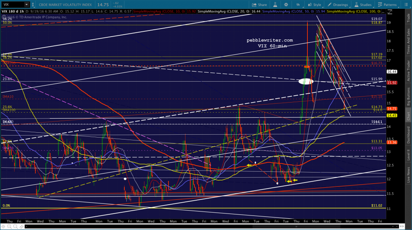Click the expand time axis icon at bottom right
The height and width of the screenshot is (230, 412).
coord(402,226)
